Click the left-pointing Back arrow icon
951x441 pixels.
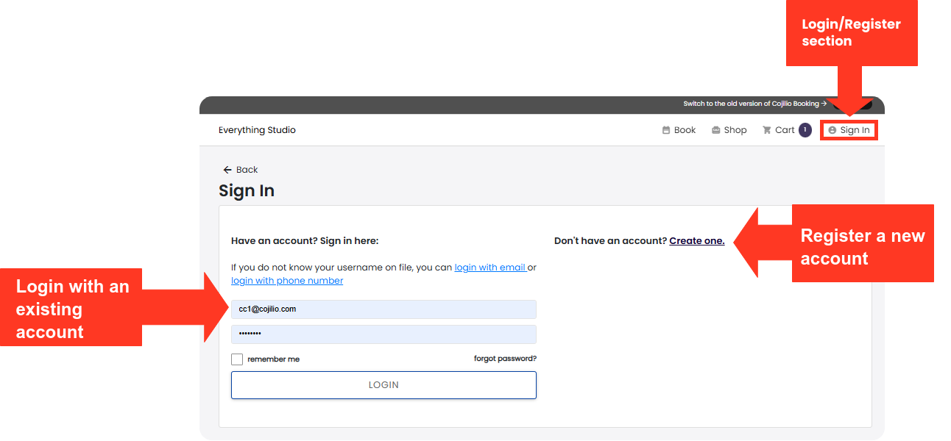(x=227, y=170)
